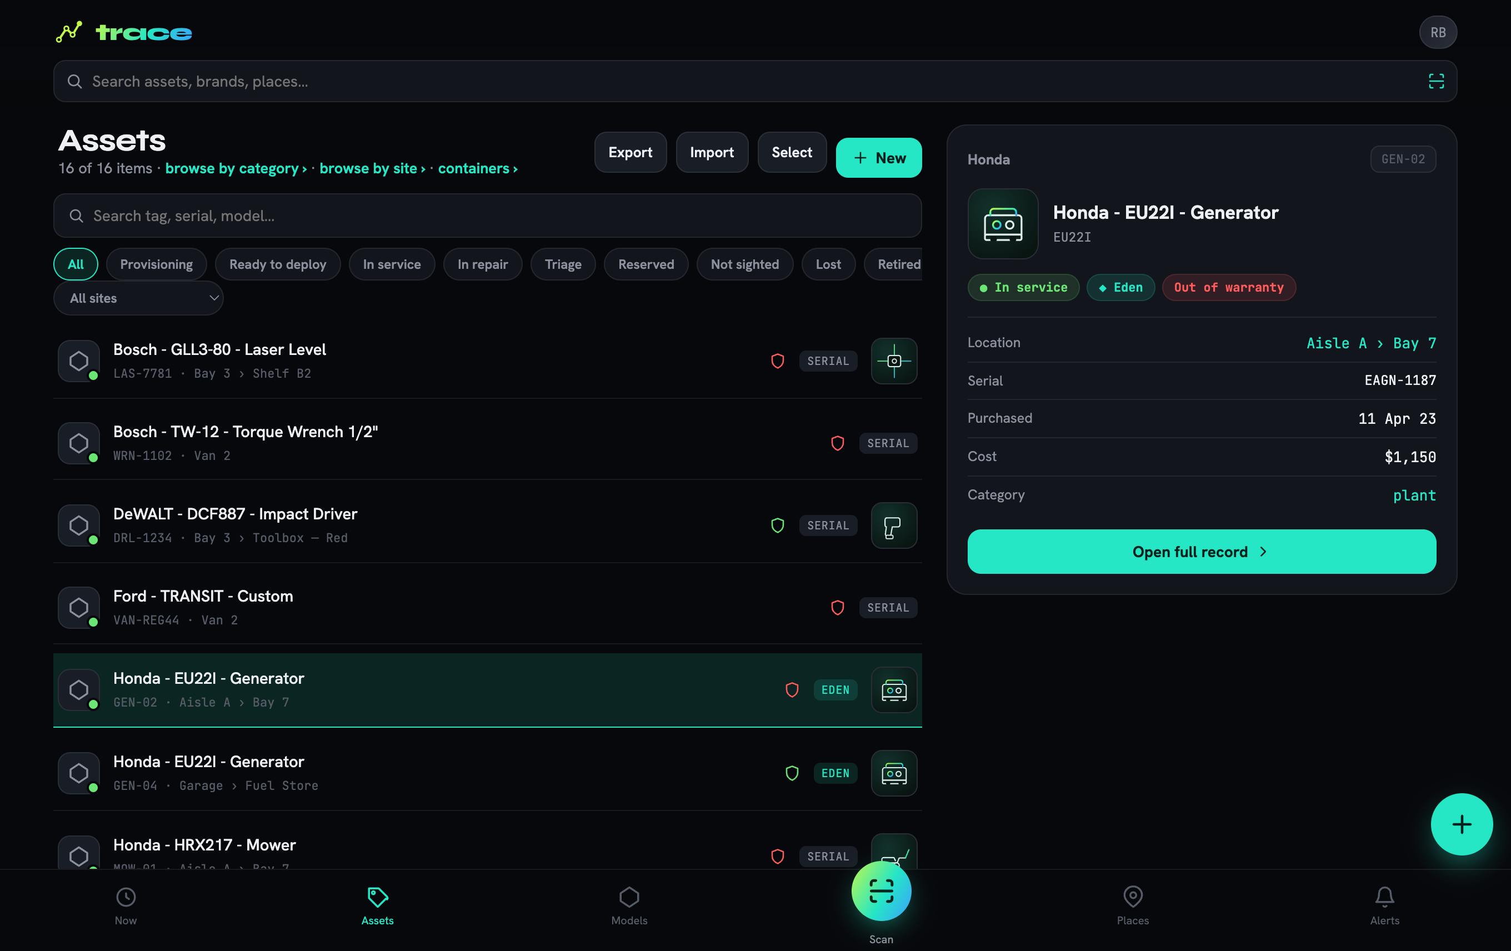The image size is (1511, 951).
Task: Click the floating plus add button
Action: [1462, 824]
